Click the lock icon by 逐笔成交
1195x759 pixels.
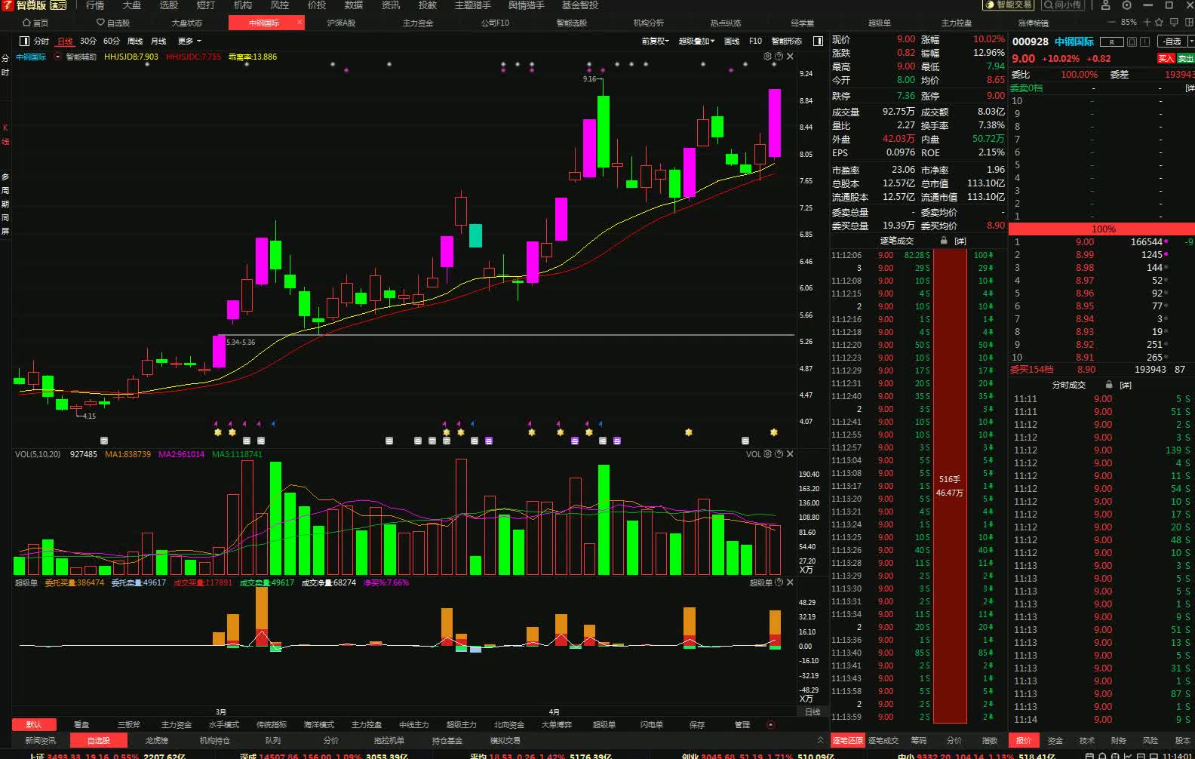tap(943, 241)
